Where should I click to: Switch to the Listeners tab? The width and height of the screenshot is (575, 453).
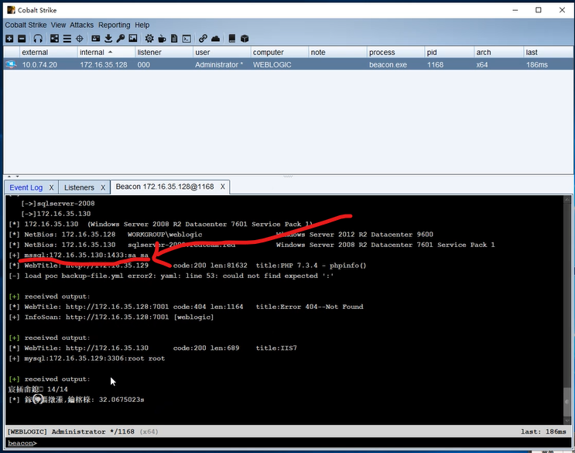(x=79, y=187)
